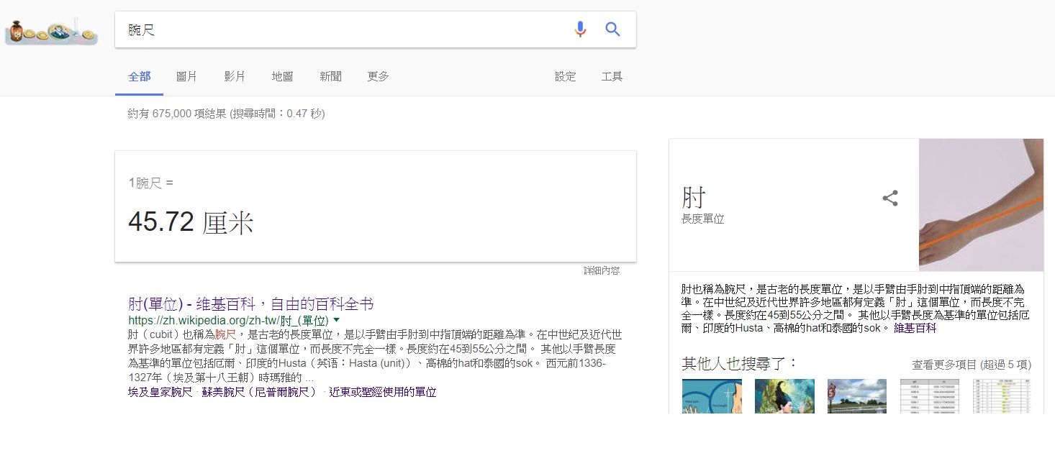Click the share icon in knowledge panel
The width and height of the screenshot is (1055, 466).
click(x=890, y=198)
